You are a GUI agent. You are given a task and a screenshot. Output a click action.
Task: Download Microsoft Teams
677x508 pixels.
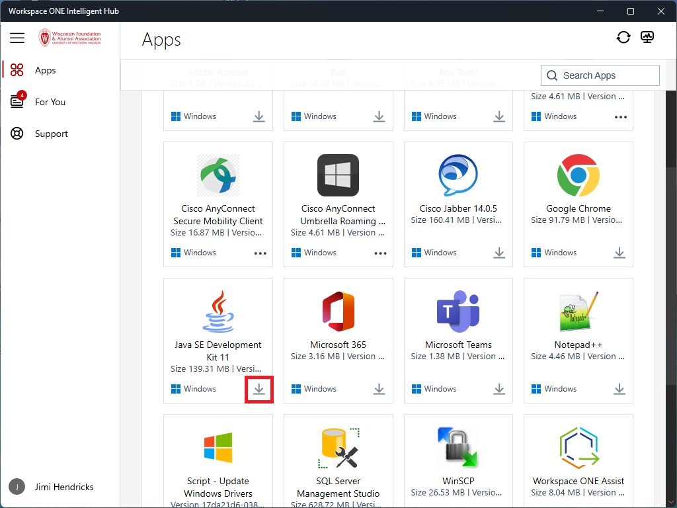coord(499,389)
